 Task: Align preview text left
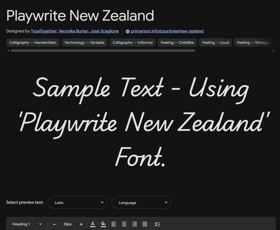click(x=114, y=224)
